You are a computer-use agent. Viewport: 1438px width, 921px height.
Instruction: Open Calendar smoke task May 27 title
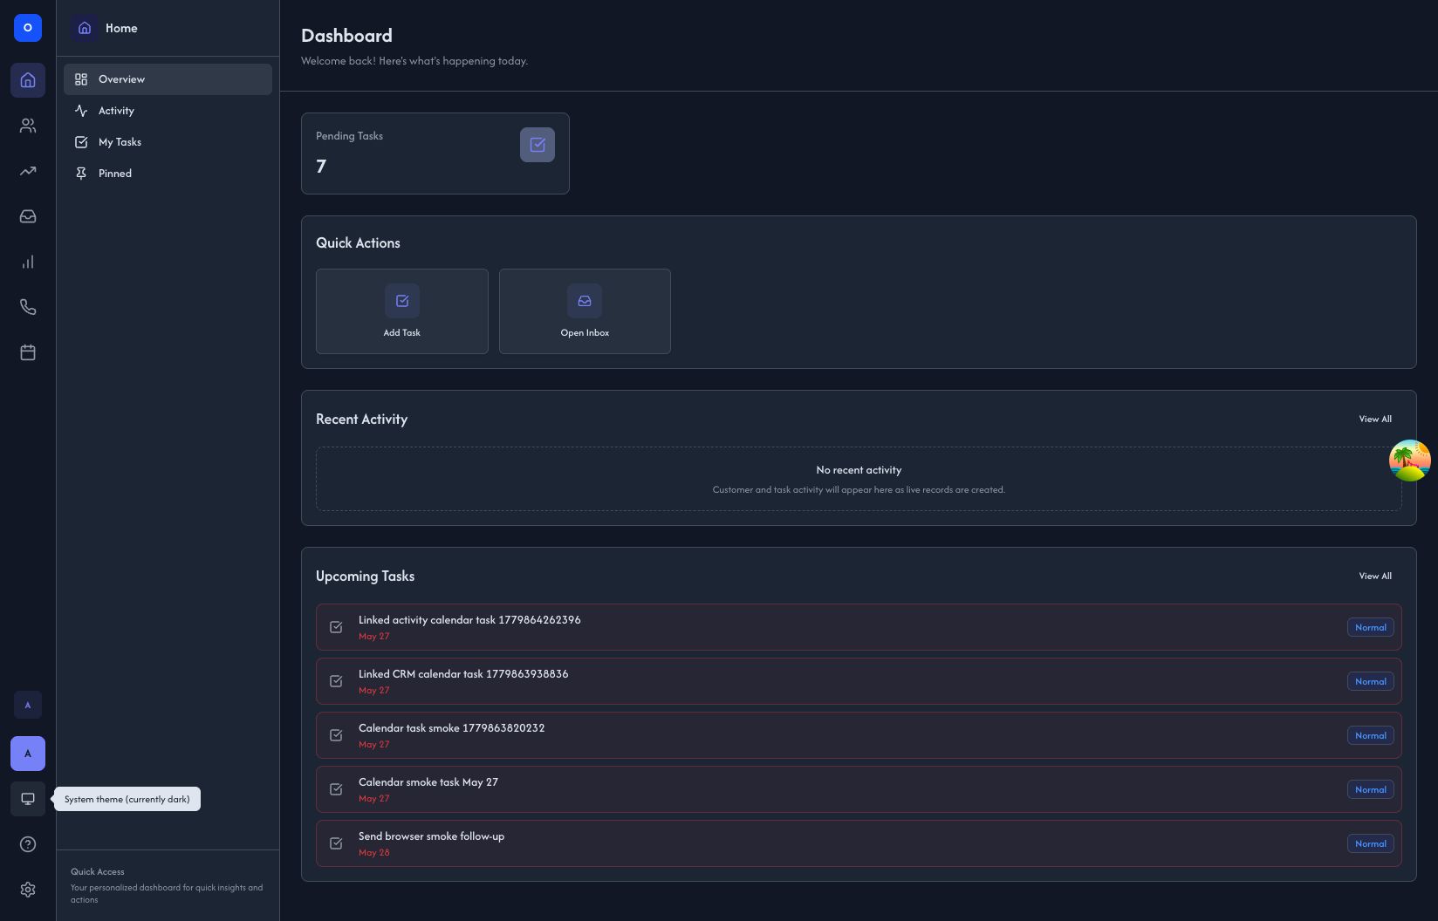[428, 782]
